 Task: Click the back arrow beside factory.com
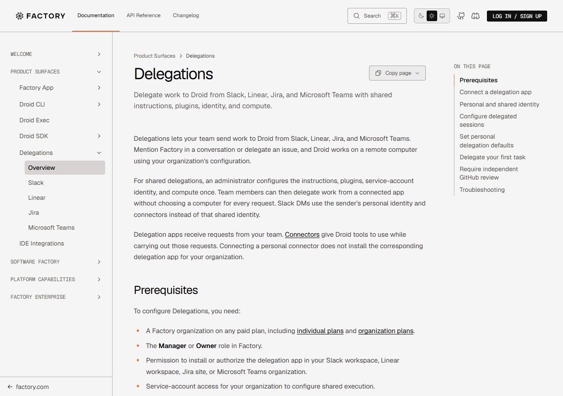click(x=10, y=387)
